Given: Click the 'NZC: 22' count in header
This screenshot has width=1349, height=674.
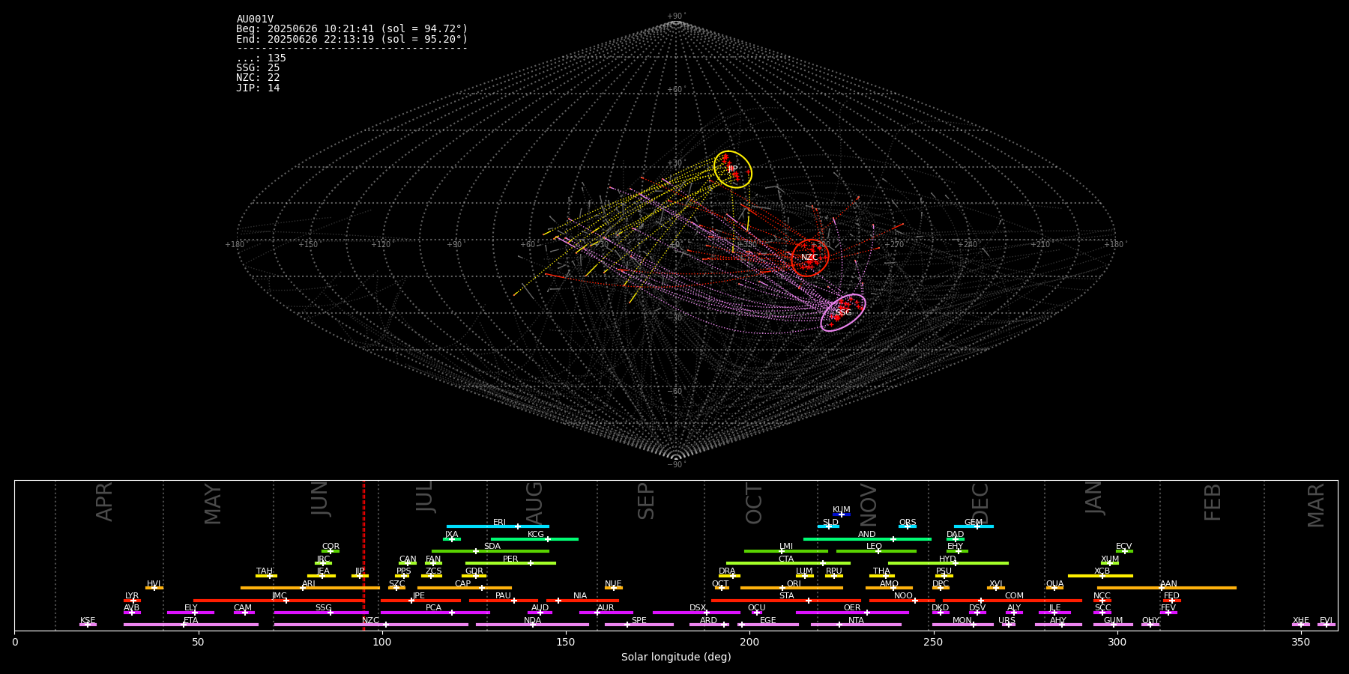Looking at the screenshot, I should [258, 78].
